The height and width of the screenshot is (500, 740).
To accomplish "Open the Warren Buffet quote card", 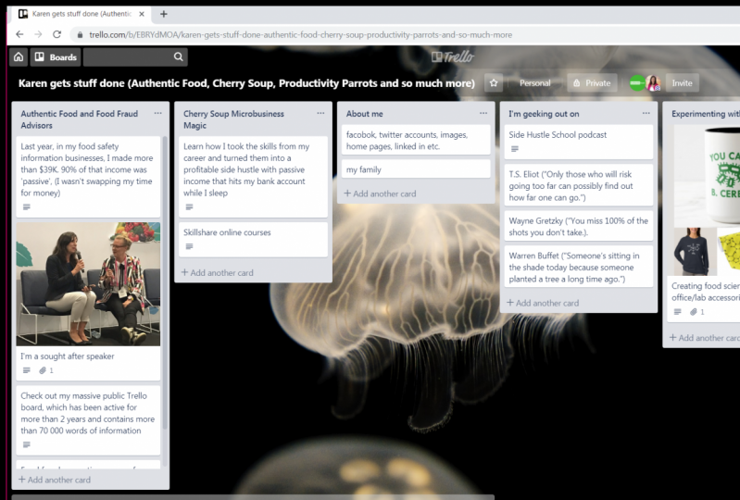I will click(579, 267).
